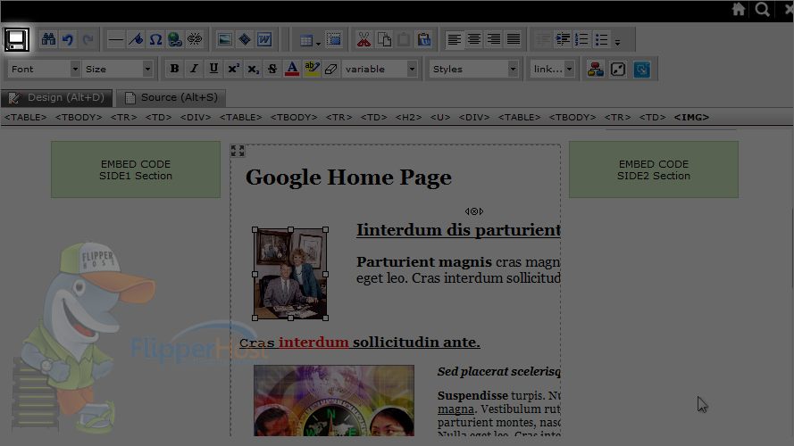Open the Insert Image tool

pos(225,39)
